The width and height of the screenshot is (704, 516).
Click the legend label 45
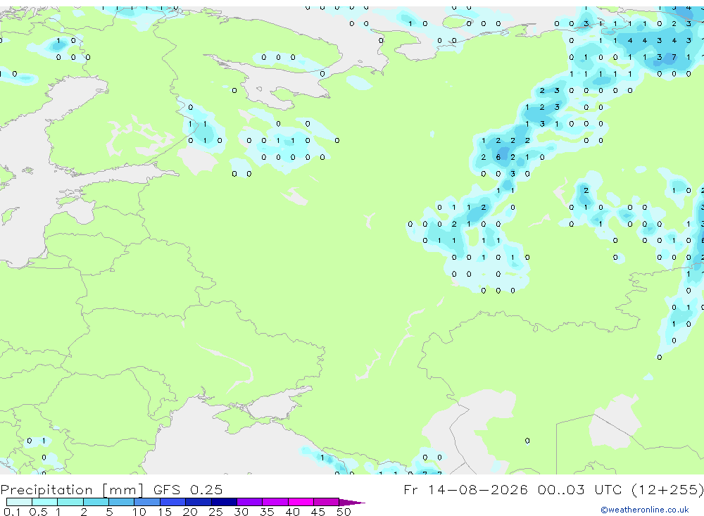[318, 512]
